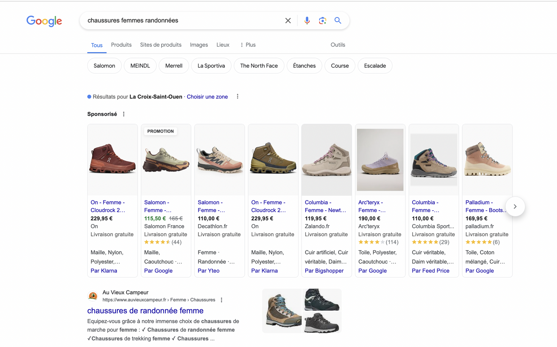This screenshot has width=557, height=347.
Task: Filter by the Salomon chip
Action: point(104,66)
